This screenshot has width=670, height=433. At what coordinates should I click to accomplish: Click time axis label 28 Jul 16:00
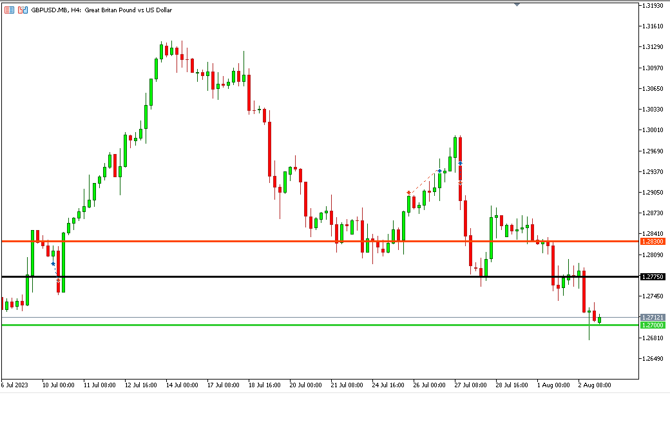(x=512, y=385)
